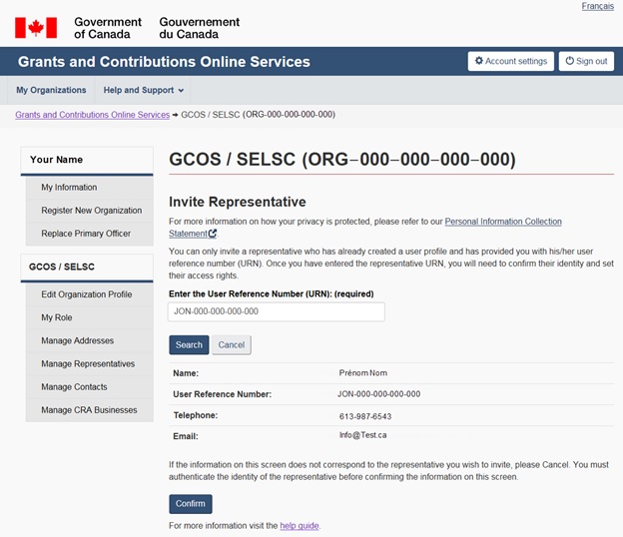Viewport: 623px width, 537px height.
Task: Open Manage Addresses section
Action: click(x=77, y=340)
